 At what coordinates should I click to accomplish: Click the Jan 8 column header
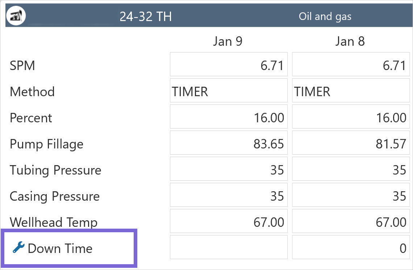[350, 41]
